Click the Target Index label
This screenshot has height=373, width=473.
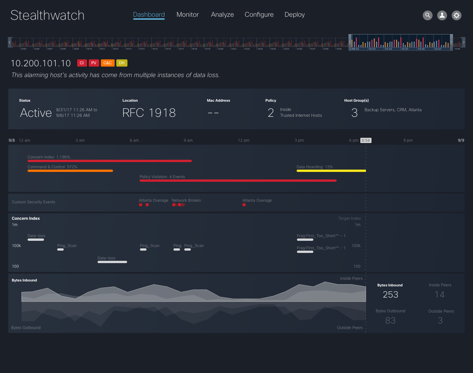[349, 218]
